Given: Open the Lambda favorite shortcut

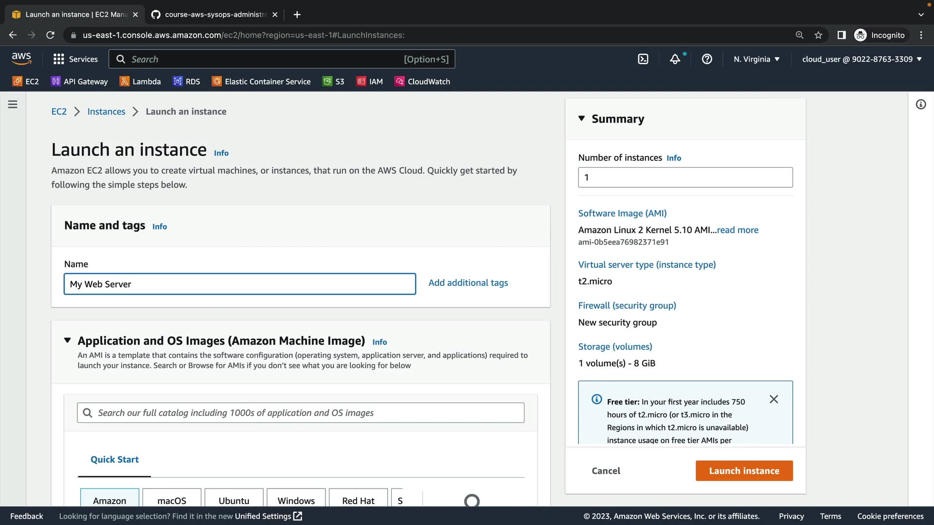Looking at the screenshot, I should click(x=140, y=82).
